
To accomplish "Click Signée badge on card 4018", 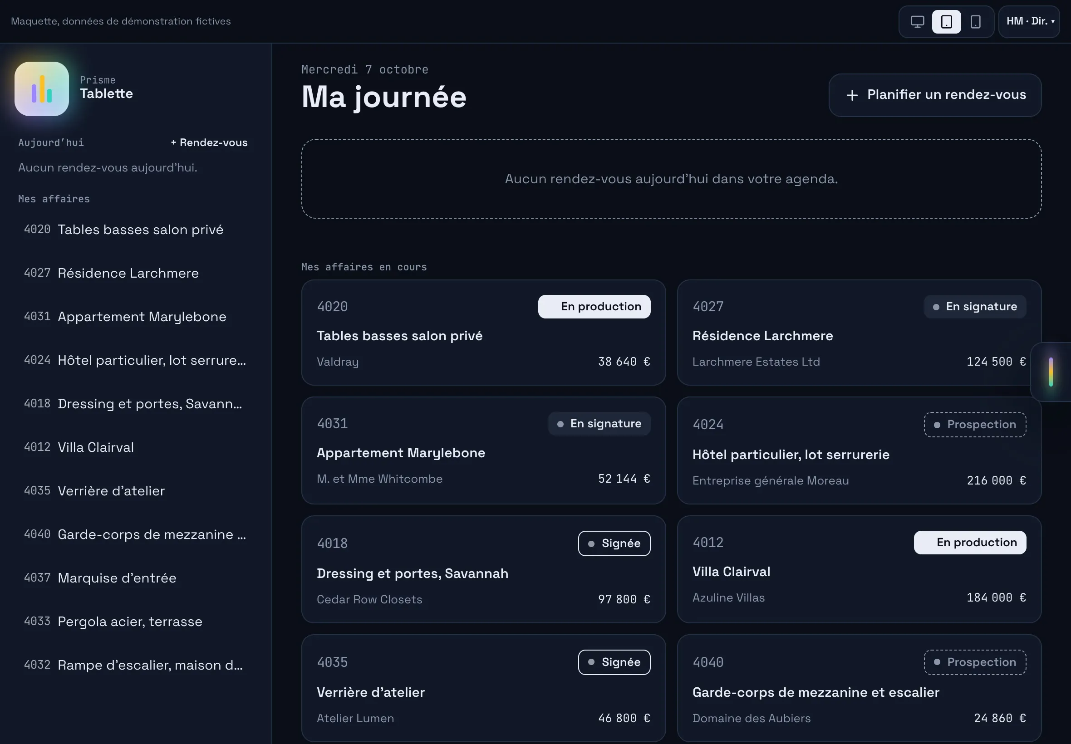I will point(614,543).
